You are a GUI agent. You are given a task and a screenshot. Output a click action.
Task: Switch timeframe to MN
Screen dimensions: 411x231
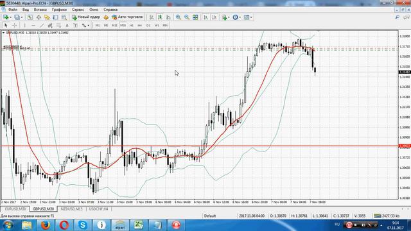pos(165,26)
